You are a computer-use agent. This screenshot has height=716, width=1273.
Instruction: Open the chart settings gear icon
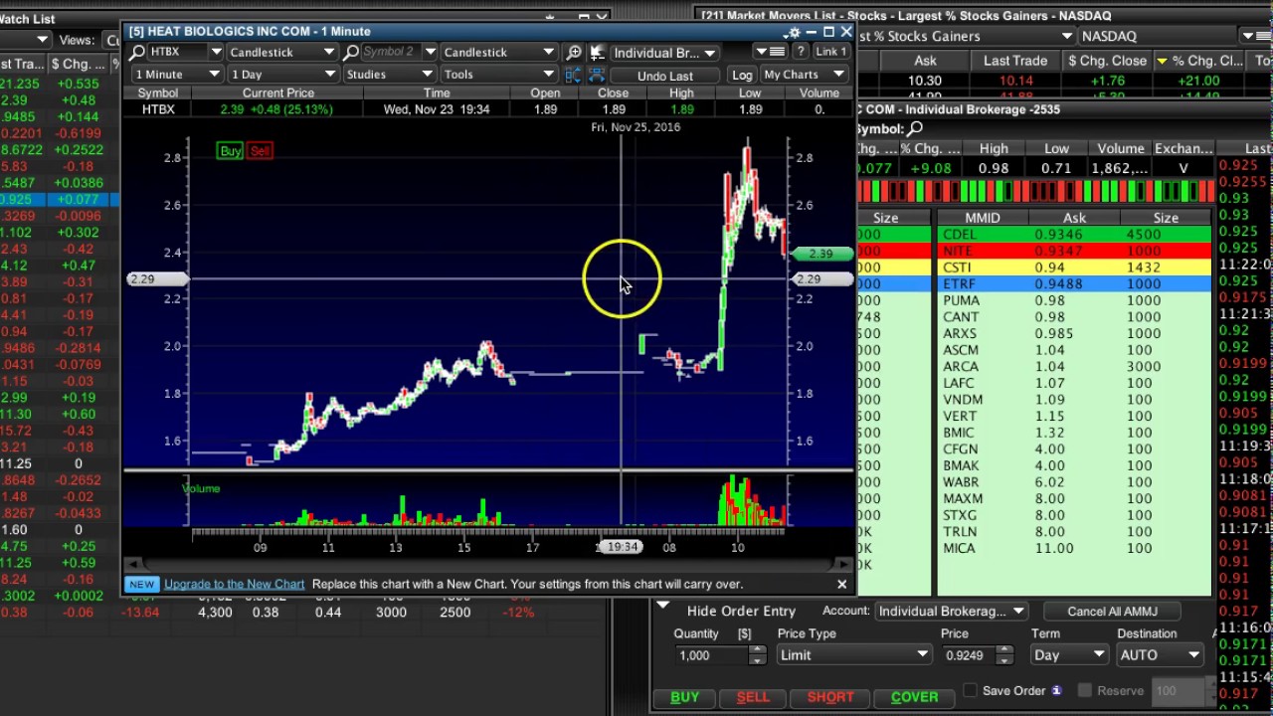pos(793,32)
